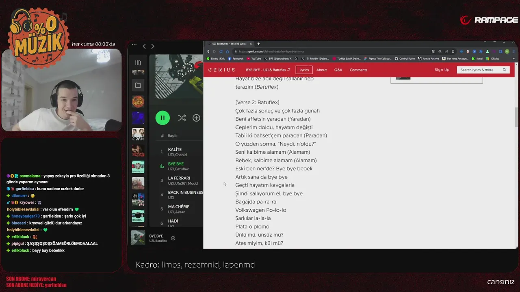Open Figma: The Collabo... bookmark
The image size is (520, 292).
point(378,59)
